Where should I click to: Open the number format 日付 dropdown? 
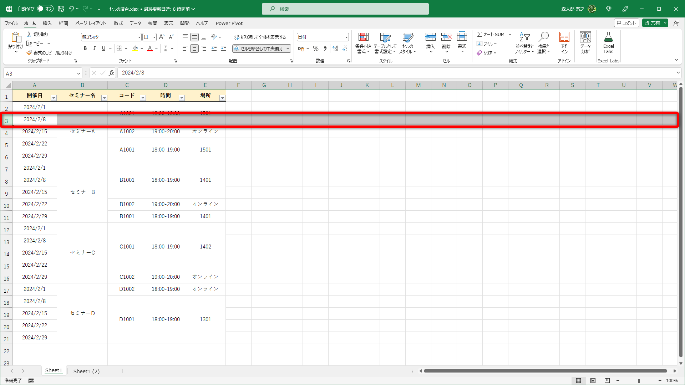[346, 37]
